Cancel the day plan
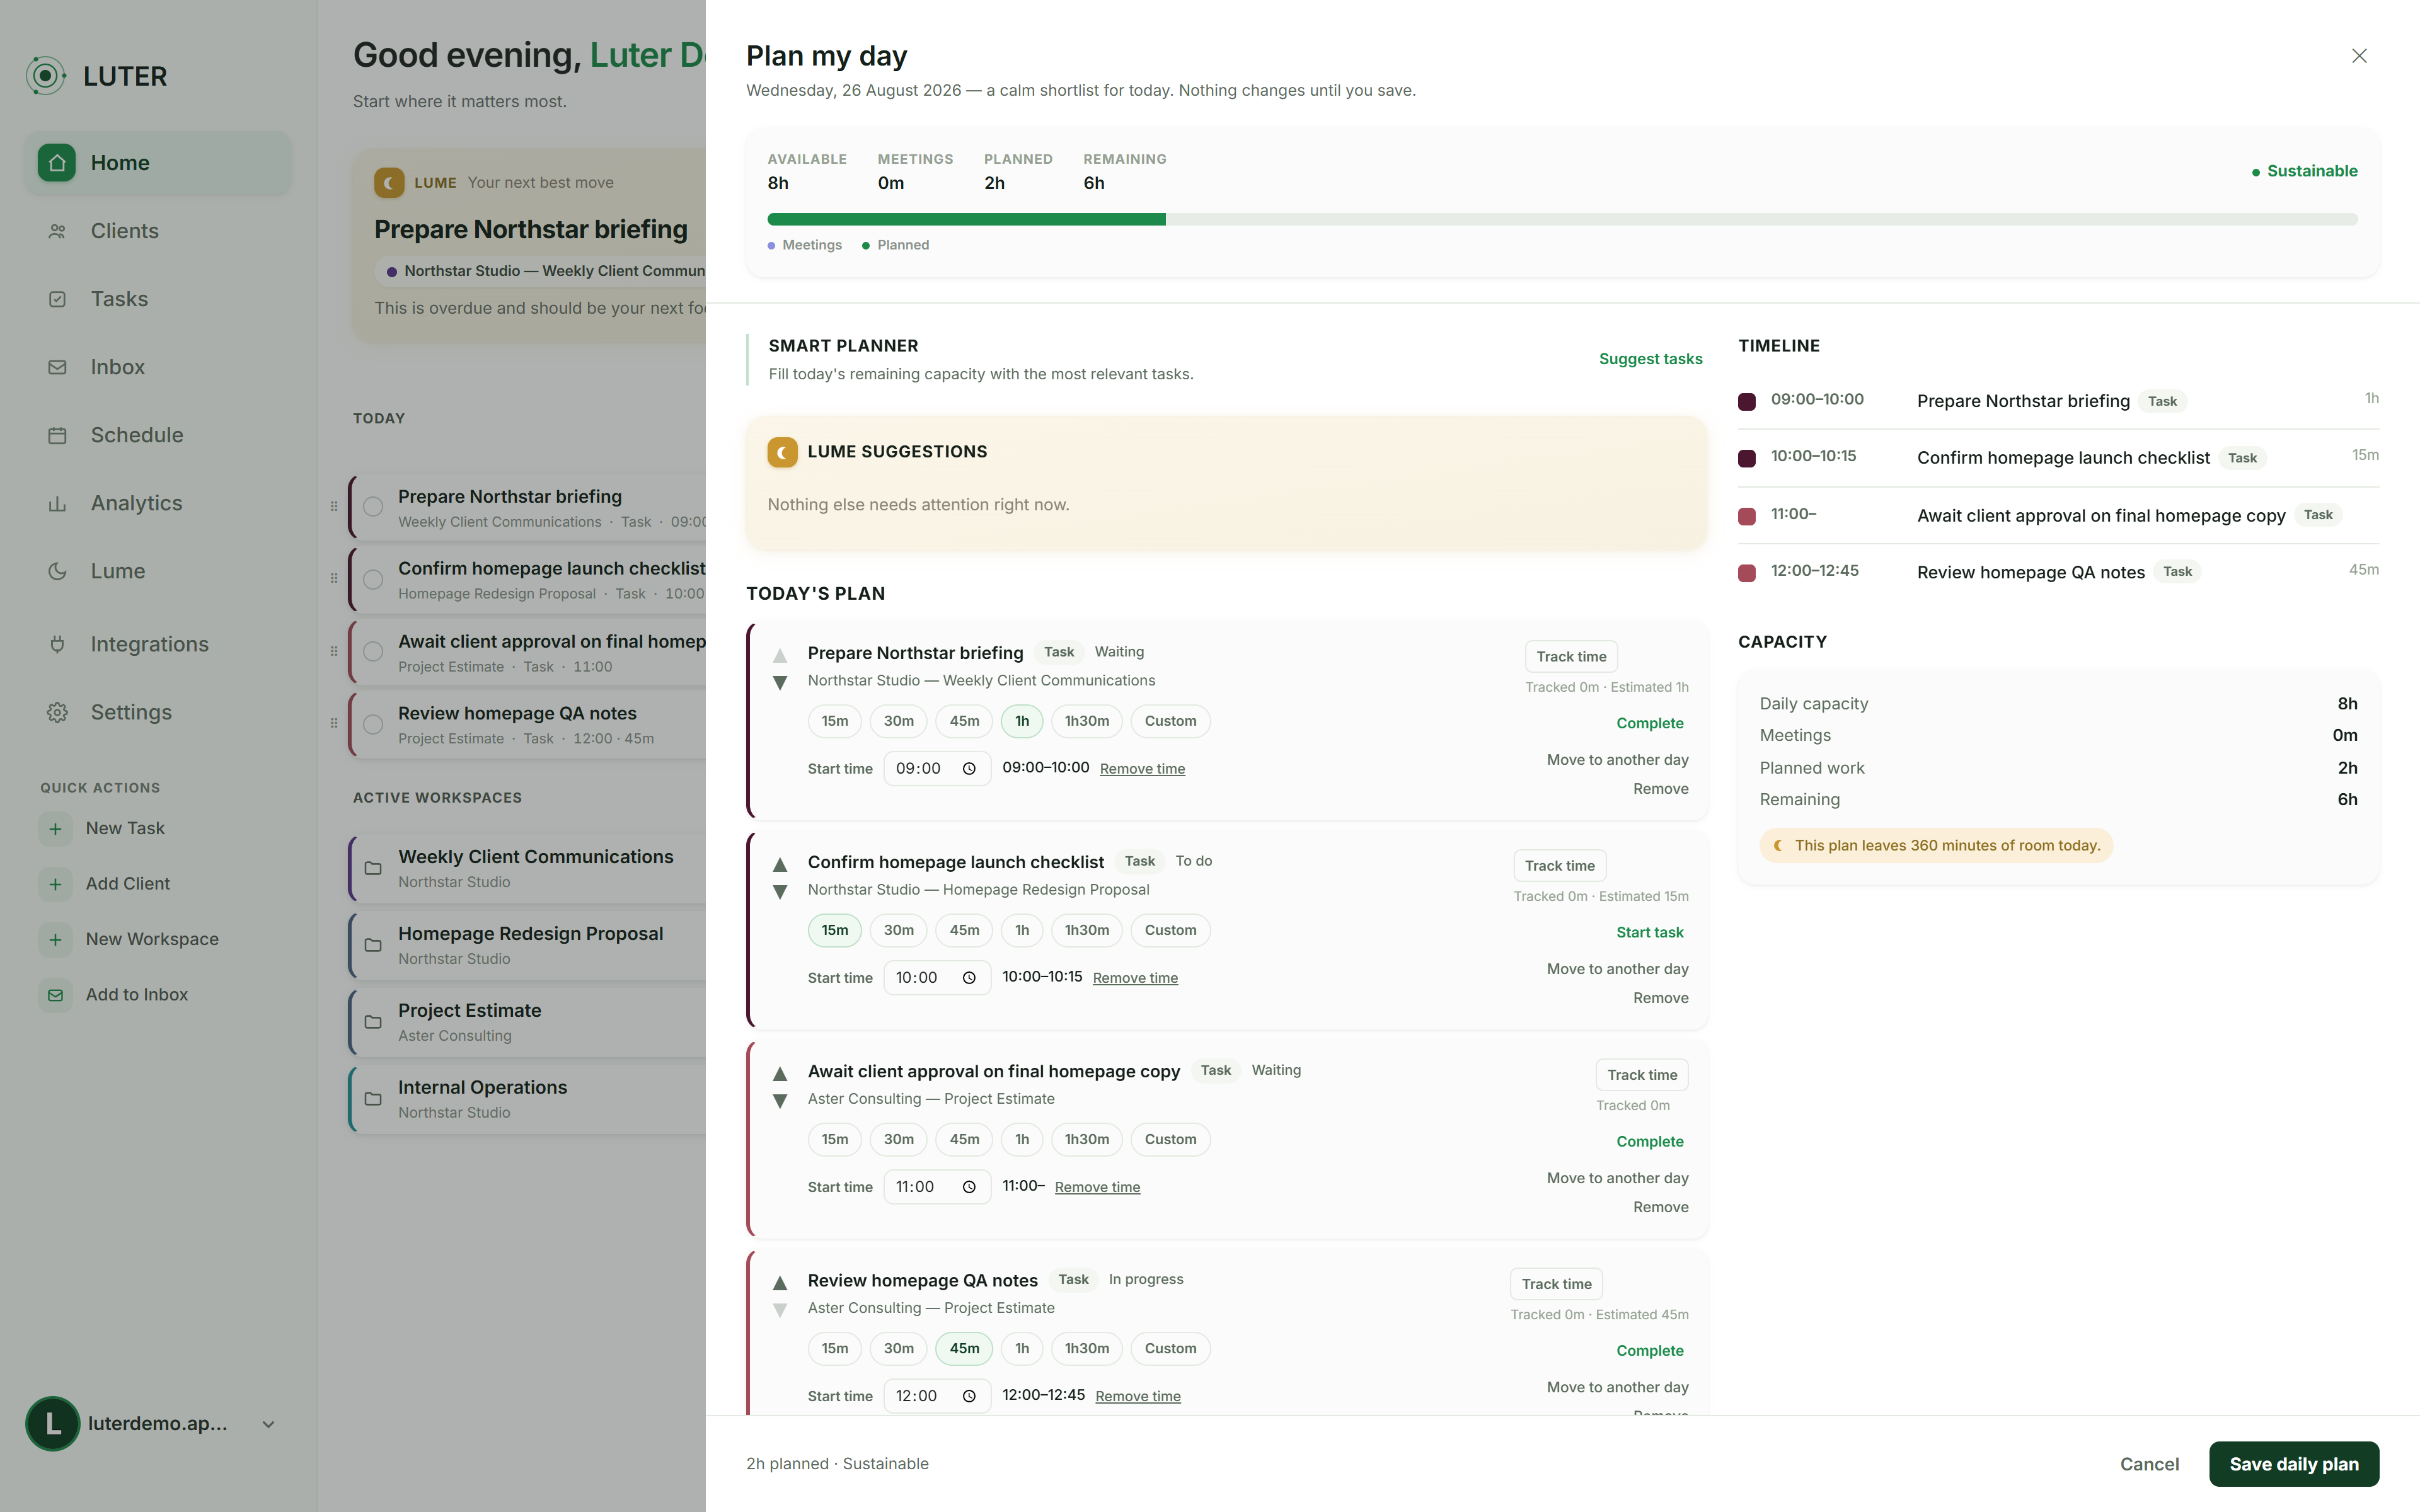Screen dimensions: 2420x1512 [x=2149, y=1464]
